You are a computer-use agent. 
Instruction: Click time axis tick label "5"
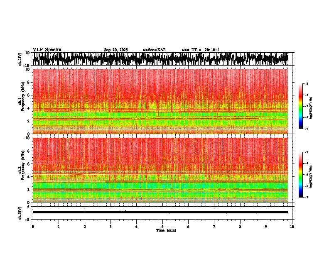point(162,227)
